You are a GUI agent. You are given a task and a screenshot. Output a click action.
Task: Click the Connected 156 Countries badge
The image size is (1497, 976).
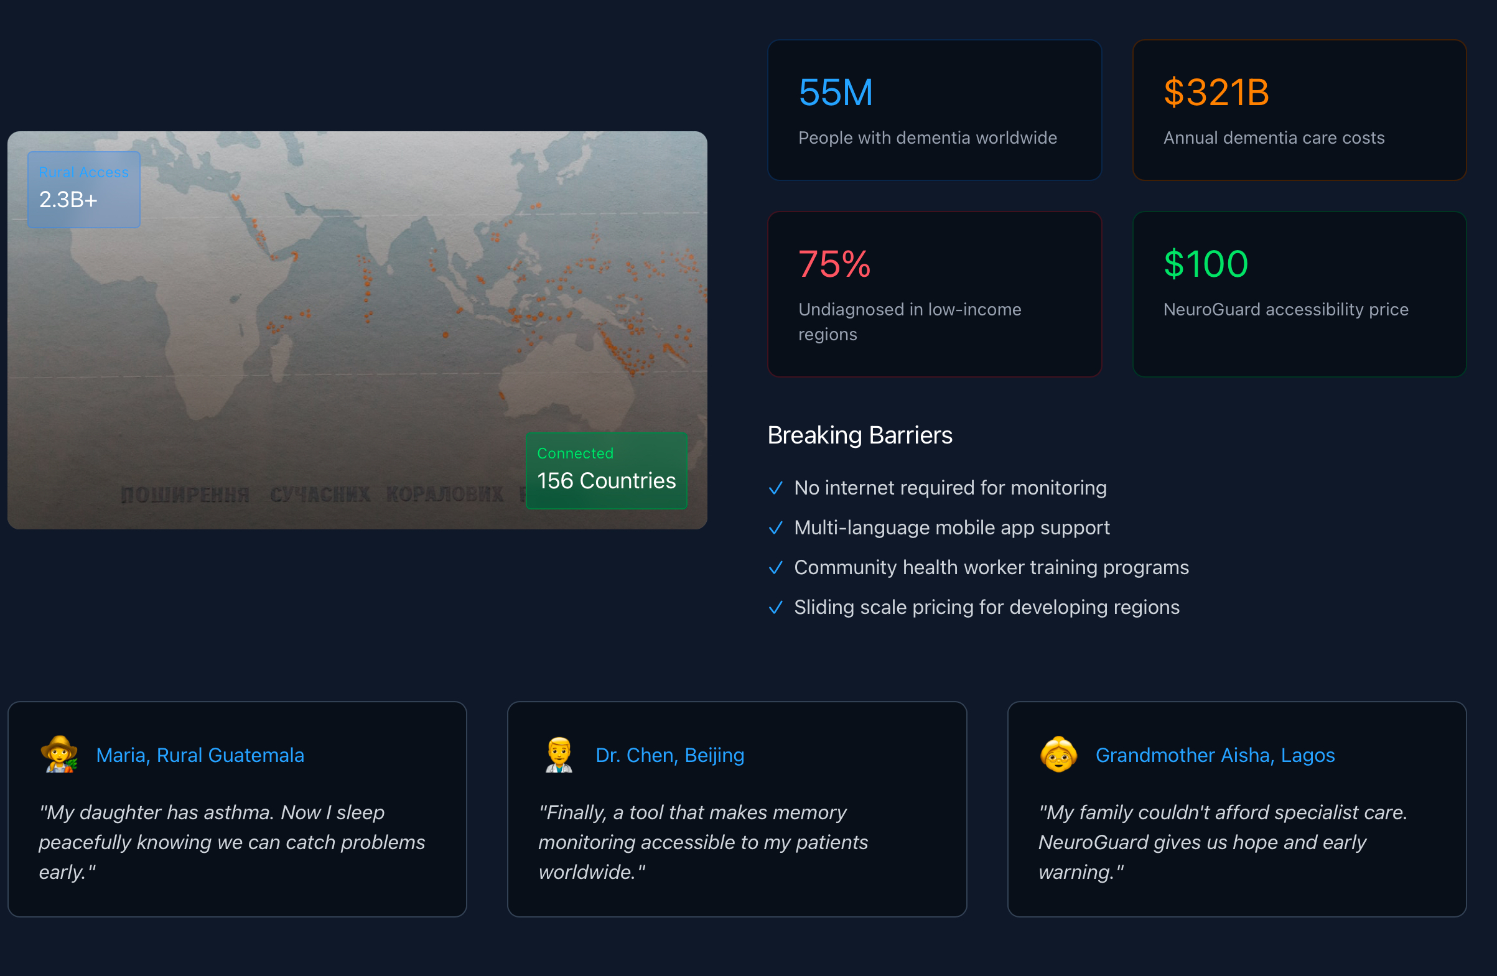coord(606,470)
